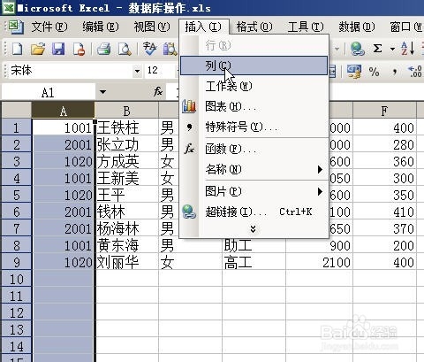
Task: Click cell containing 张立功
Action: tap(126, 144)
